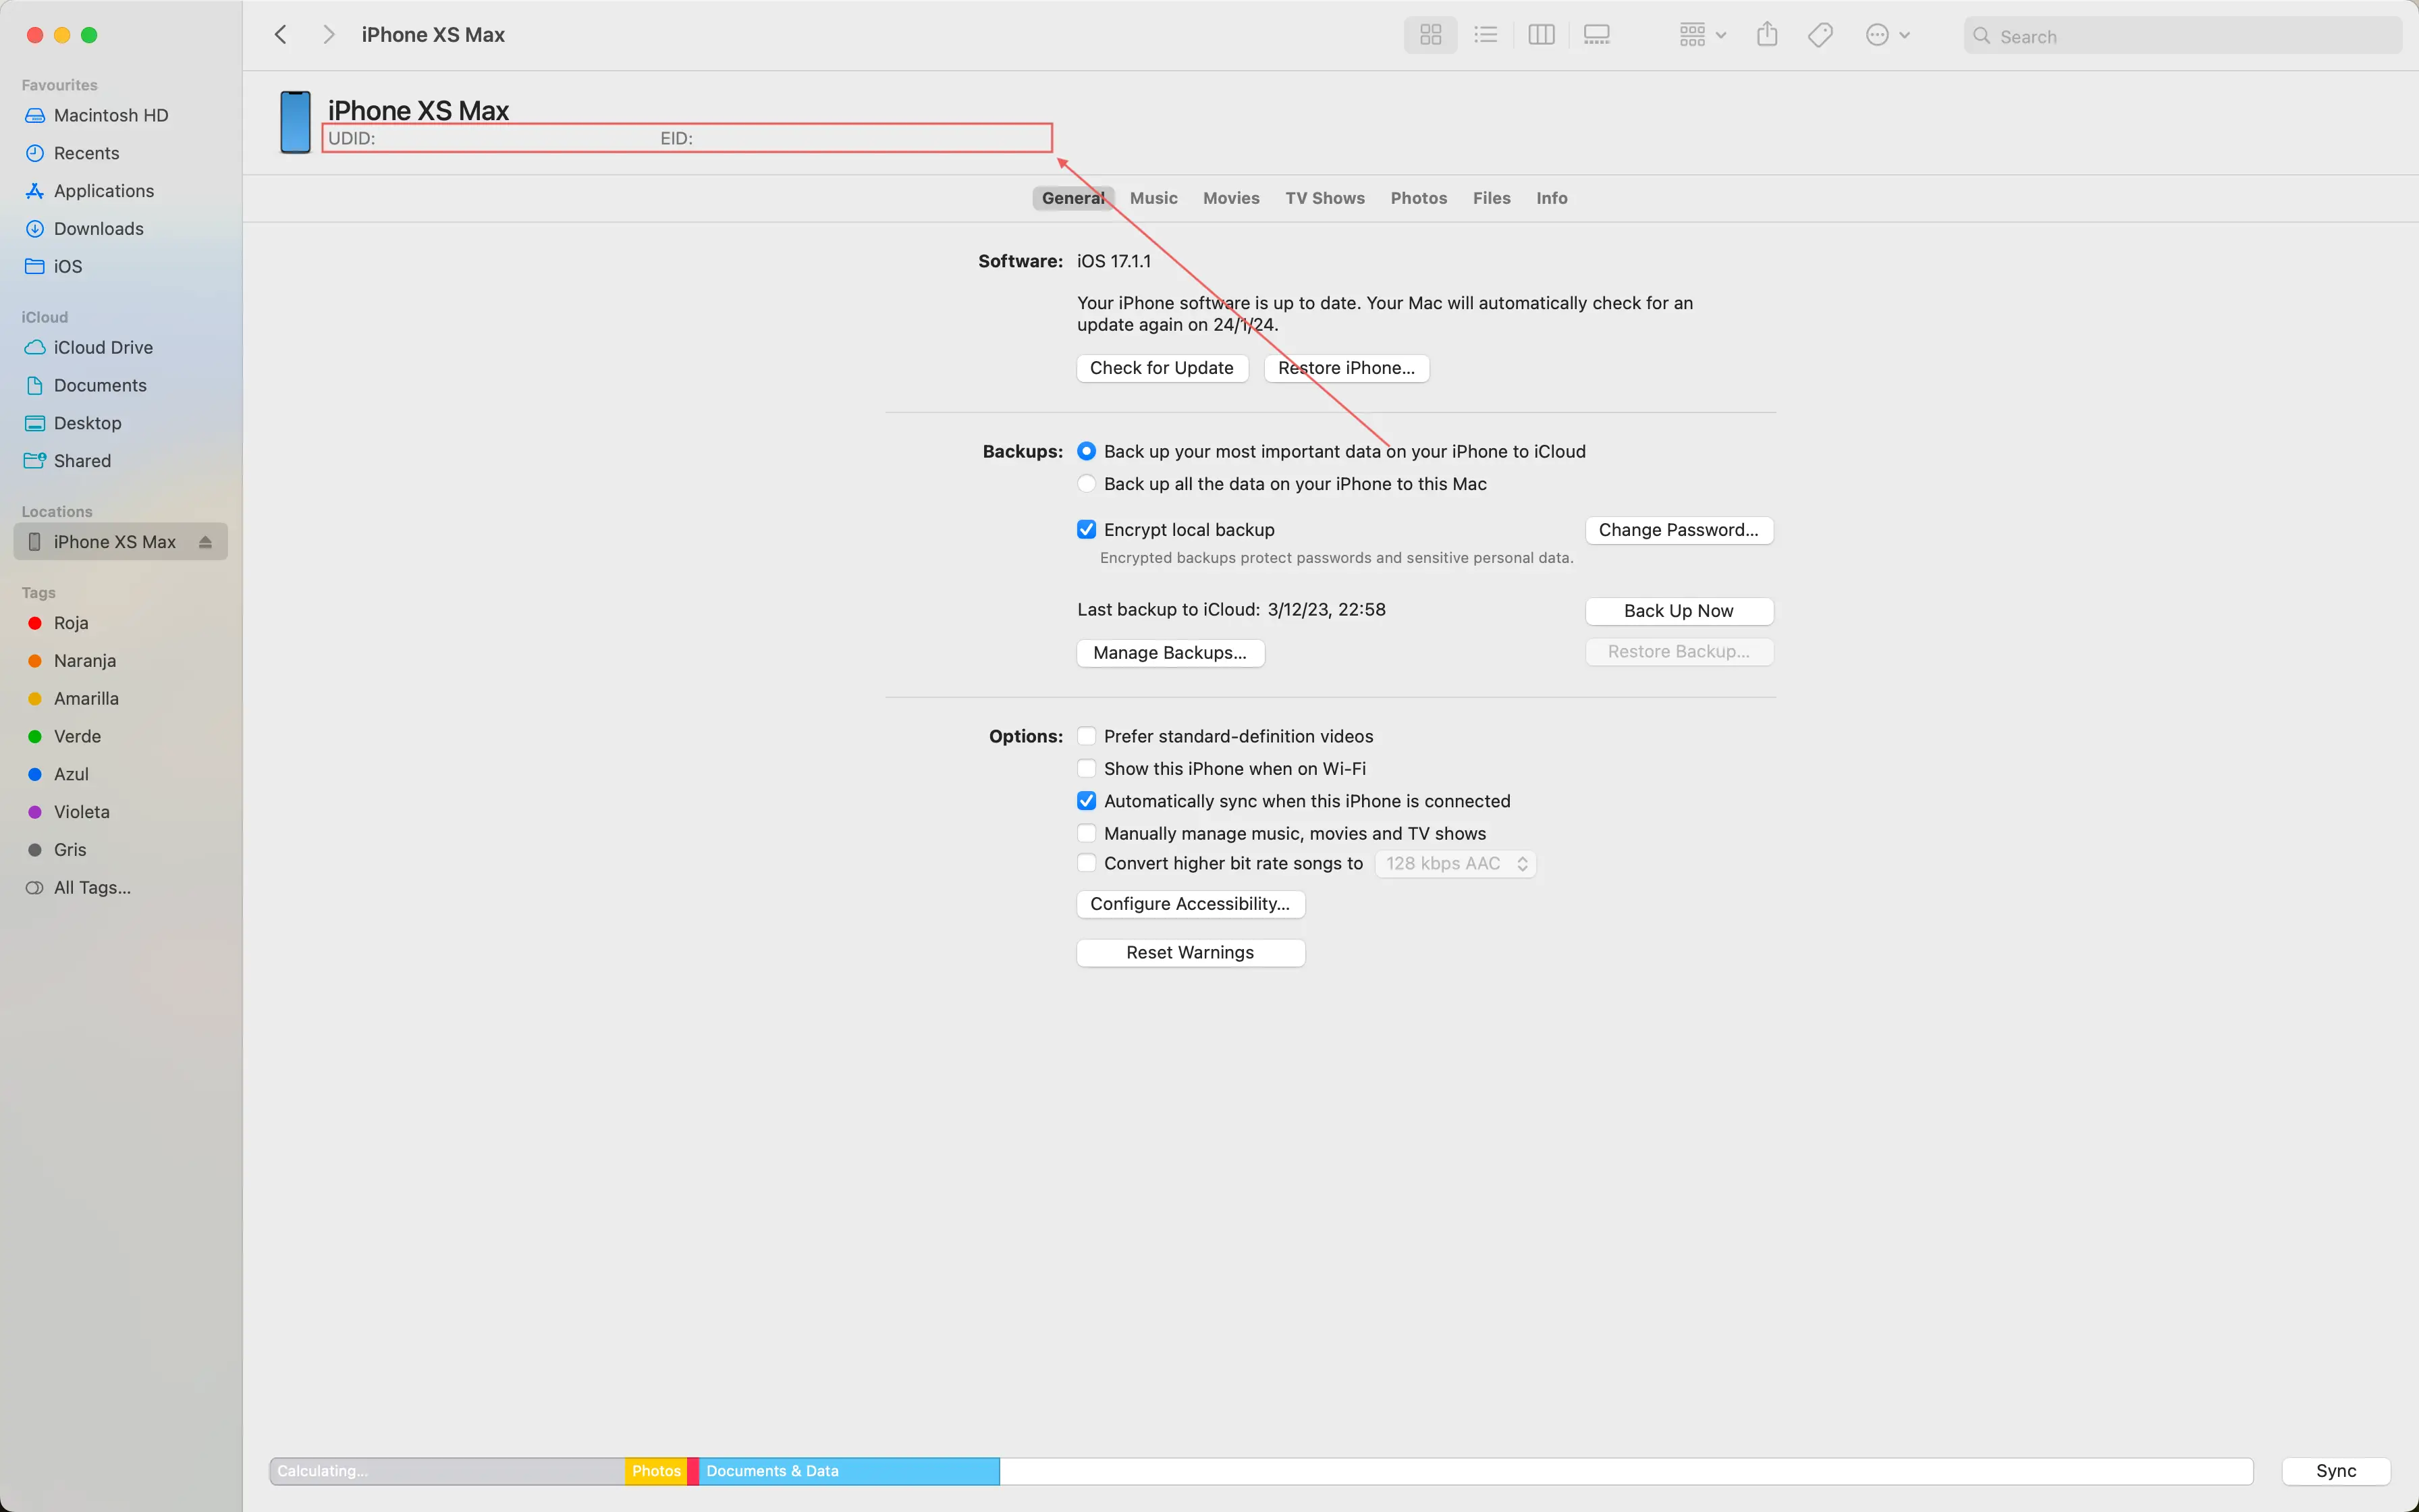Switch to the Files tab
Image resolution: width=2419 pixels, height=1512 pixels.
pos(1490,198)
